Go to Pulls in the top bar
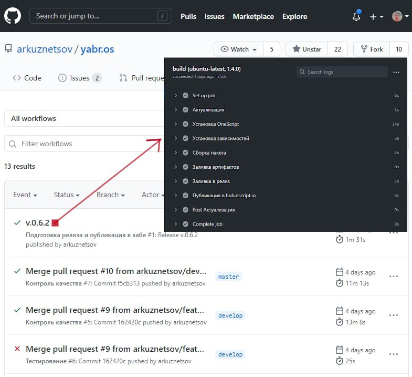This screenshot has width=412, height=377. (188, 16)
